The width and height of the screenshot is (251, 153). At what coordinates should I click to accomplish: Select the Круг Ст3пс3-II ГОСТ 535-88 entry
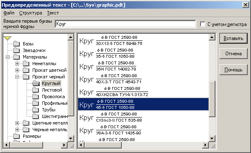pos(143,117)
